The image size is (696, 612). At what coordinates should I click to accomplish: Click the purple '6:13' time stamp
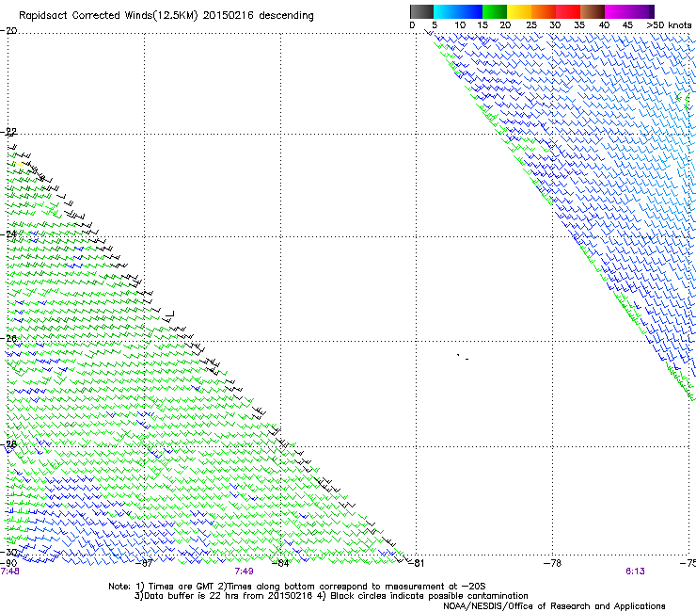635,572
